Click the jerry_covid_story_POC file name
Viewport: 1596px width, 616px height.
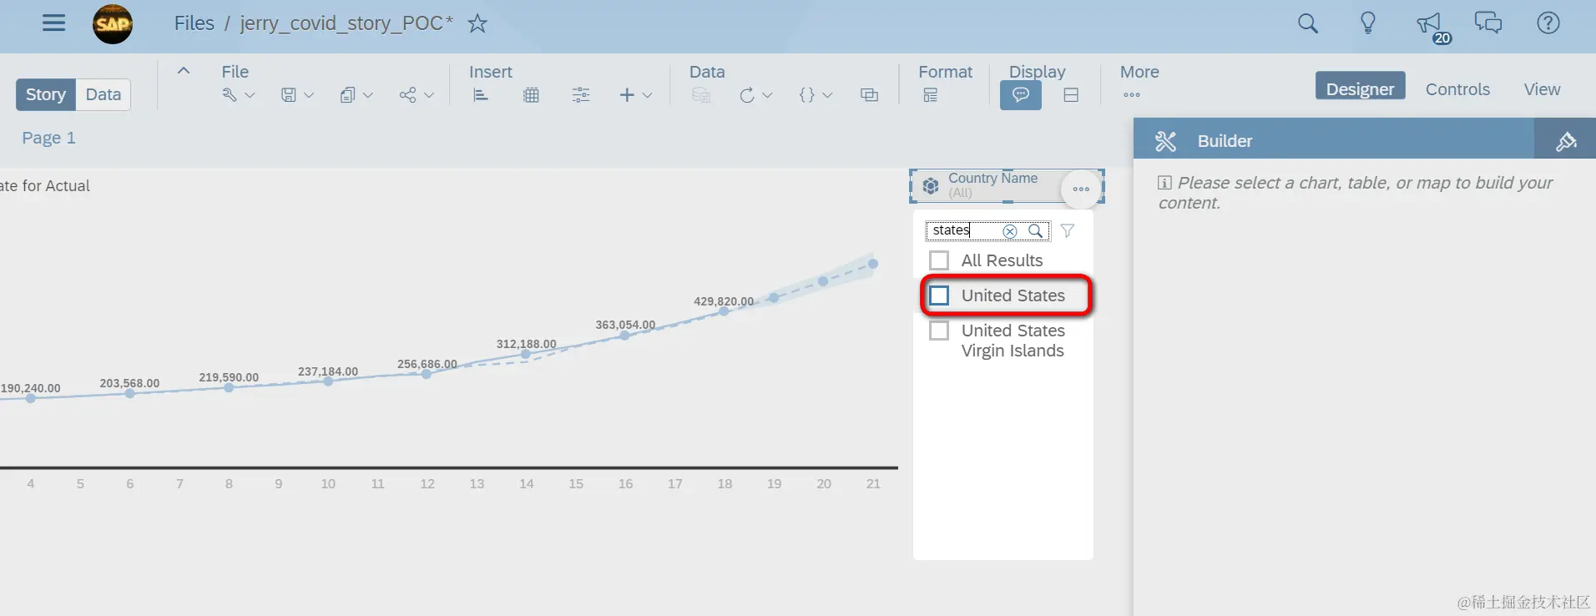(x=346, y=23)
